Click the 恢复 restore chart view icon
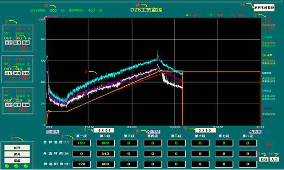The height and width of the screenshot is (170, 284). tap(255, 132)
